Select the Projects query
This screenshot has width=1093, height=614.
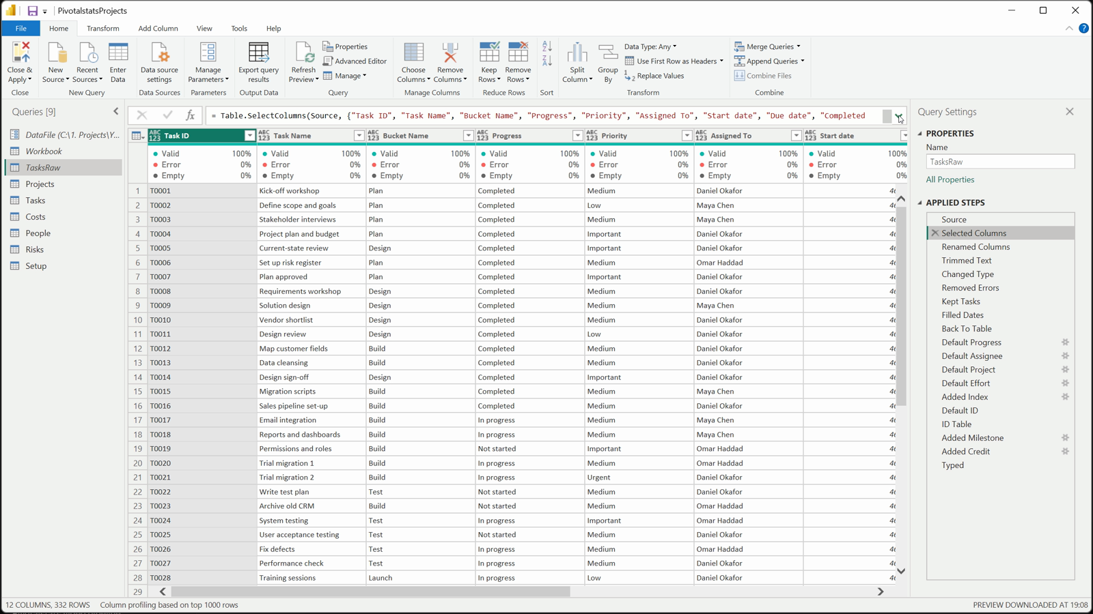pyautogui.click(x=40, y=184)
